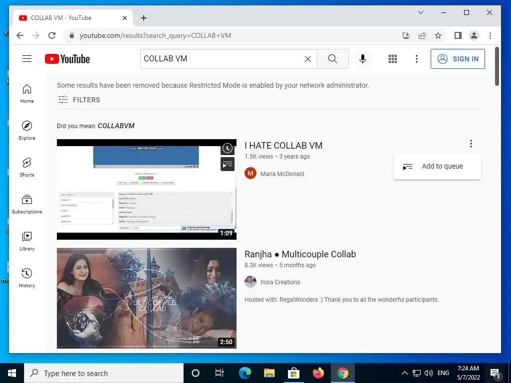Click the COLLABVM suggested spelling link
511x383 pixels.
pos(116,126)
